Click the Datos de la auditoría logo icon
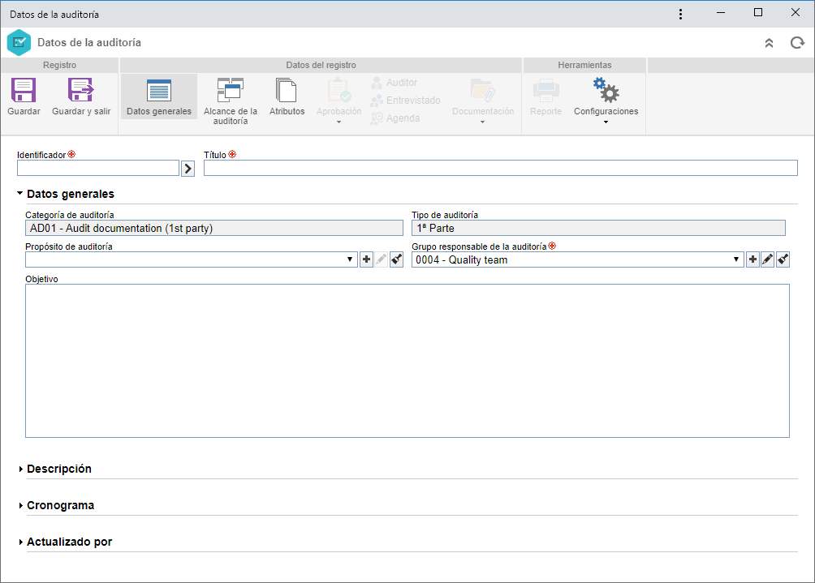Screen dimensions: 815x583 tap(19, 43)
